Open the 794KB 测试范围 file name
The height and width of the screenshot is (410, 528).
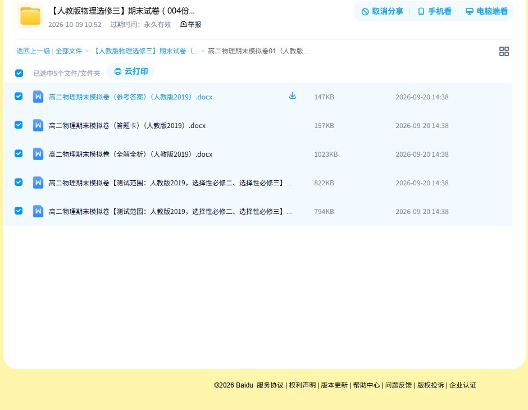(x=170, y=211)
